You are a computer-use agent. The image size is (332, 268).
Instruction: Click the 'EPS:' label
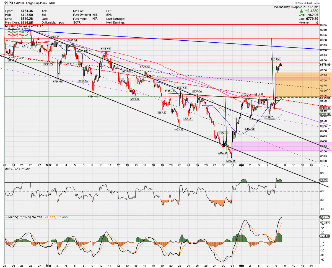coord(109,15)
